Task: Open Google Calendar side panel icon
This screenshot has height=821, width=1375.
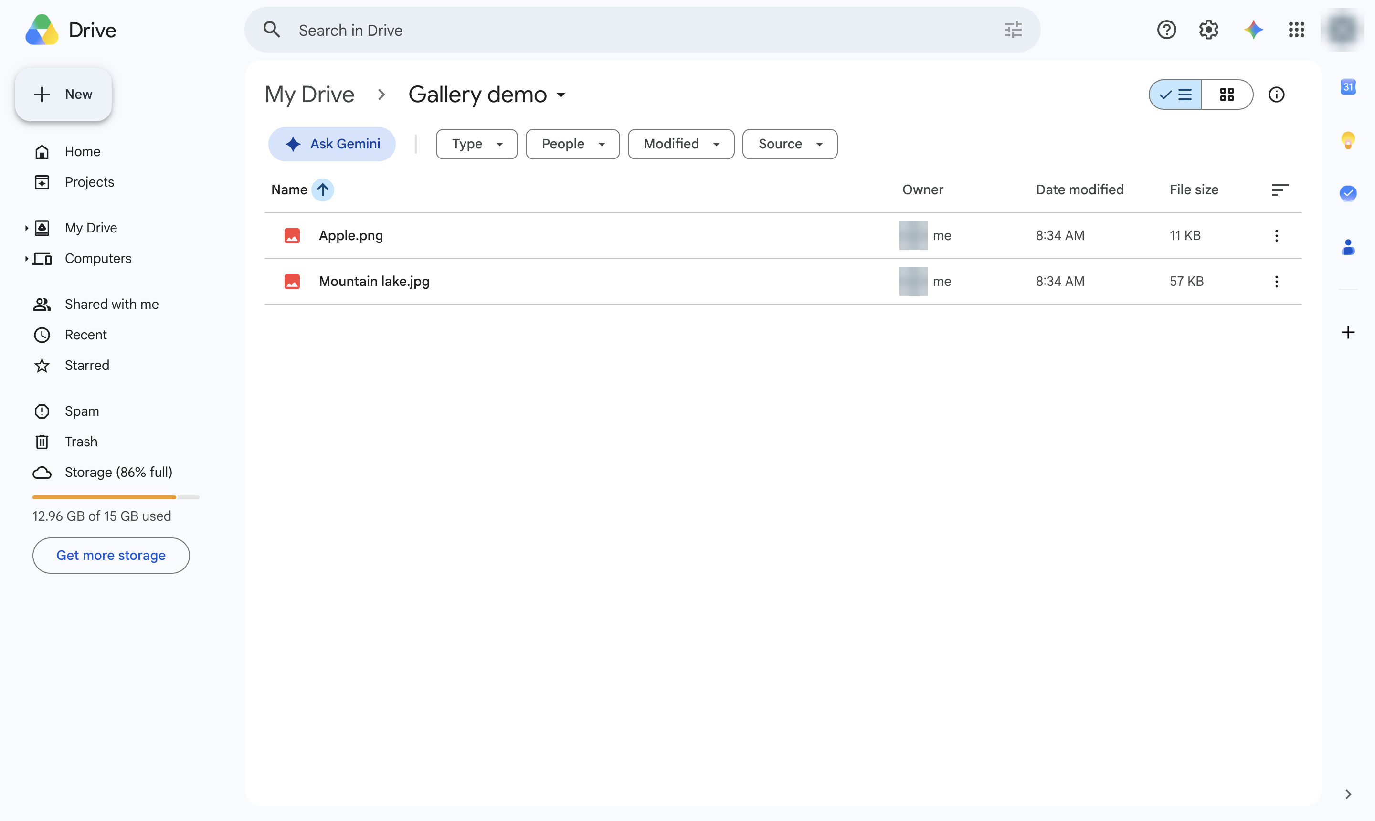Action: [1348, 86]
